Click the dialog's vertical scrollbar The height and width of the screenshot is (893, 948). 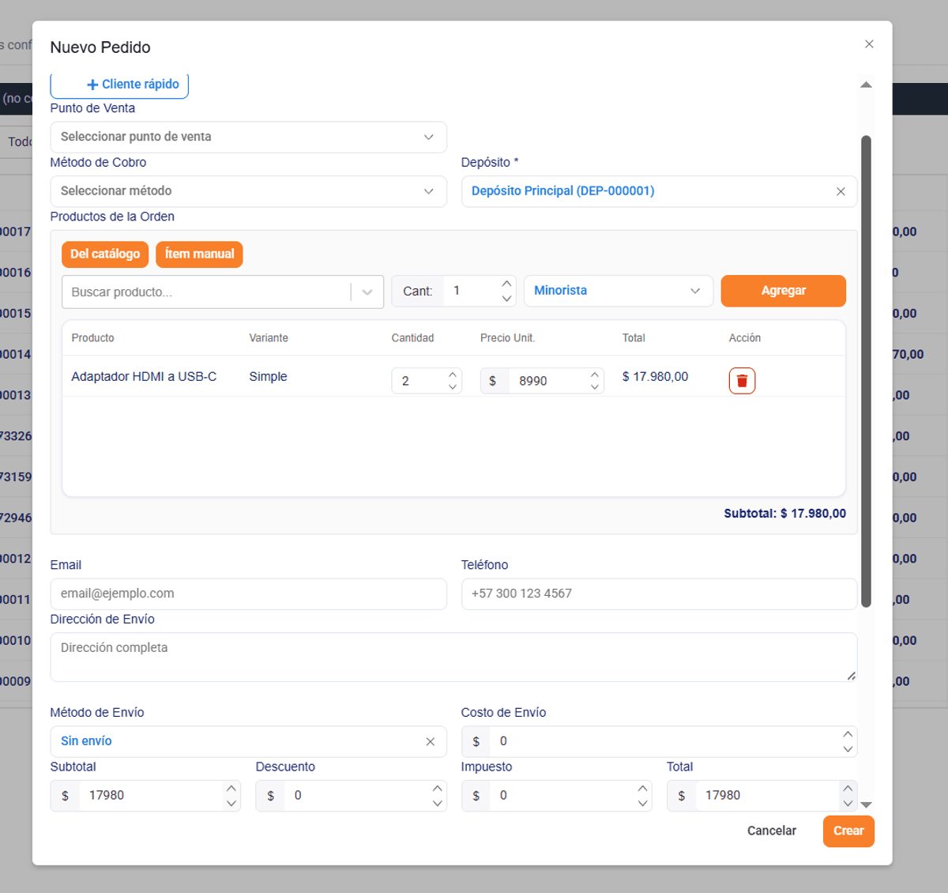point(866,371)
